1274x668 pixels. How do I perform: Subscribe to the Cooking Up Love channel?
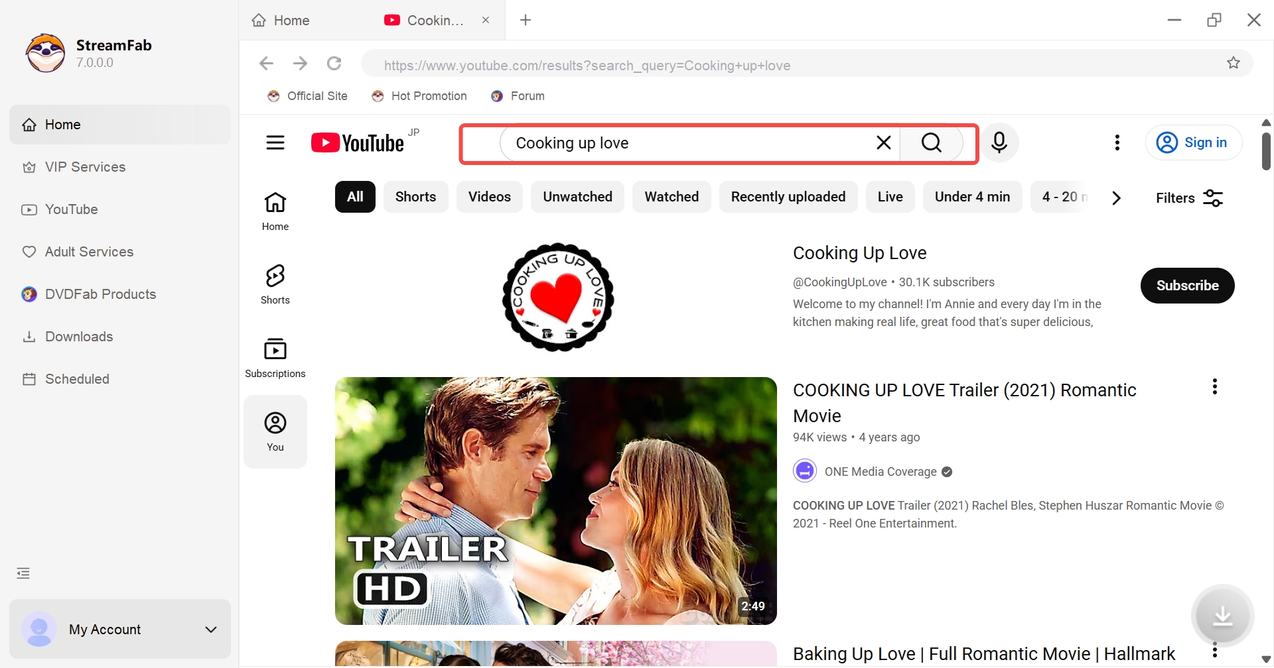[x=1187, y=286]
